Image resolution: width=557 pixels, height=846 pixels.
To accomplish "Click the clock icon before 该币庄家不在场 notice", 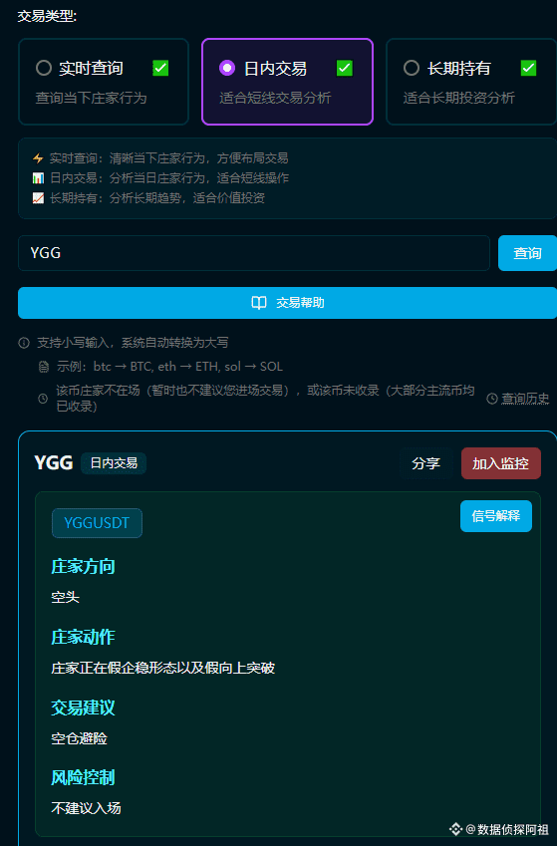I will [43, 399].
